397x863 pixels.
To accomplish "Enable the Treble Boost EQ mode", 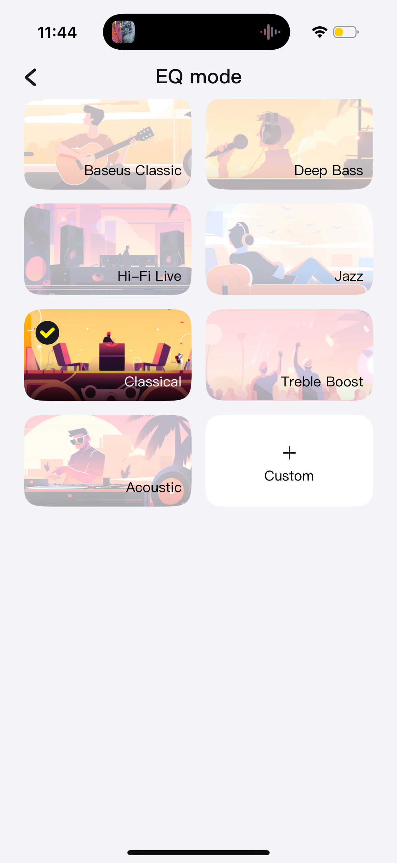I will (289, 355).
